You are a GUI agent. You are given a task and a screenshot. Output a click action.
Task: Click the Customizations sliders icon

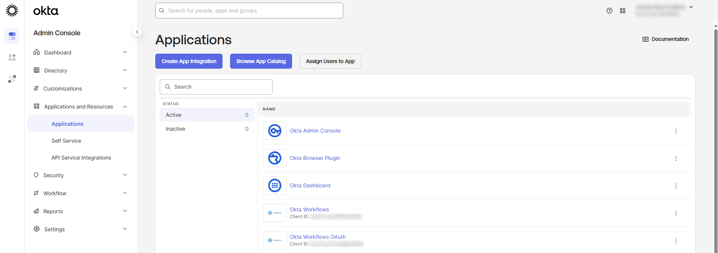(x=36, y=88)
